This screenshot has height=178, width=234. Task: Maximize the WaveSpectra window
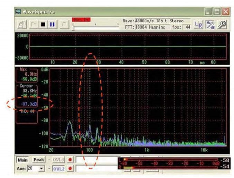[217, 12]
